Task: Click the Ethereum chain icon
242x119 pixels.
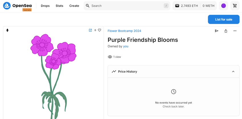Action: pos(7,30)
